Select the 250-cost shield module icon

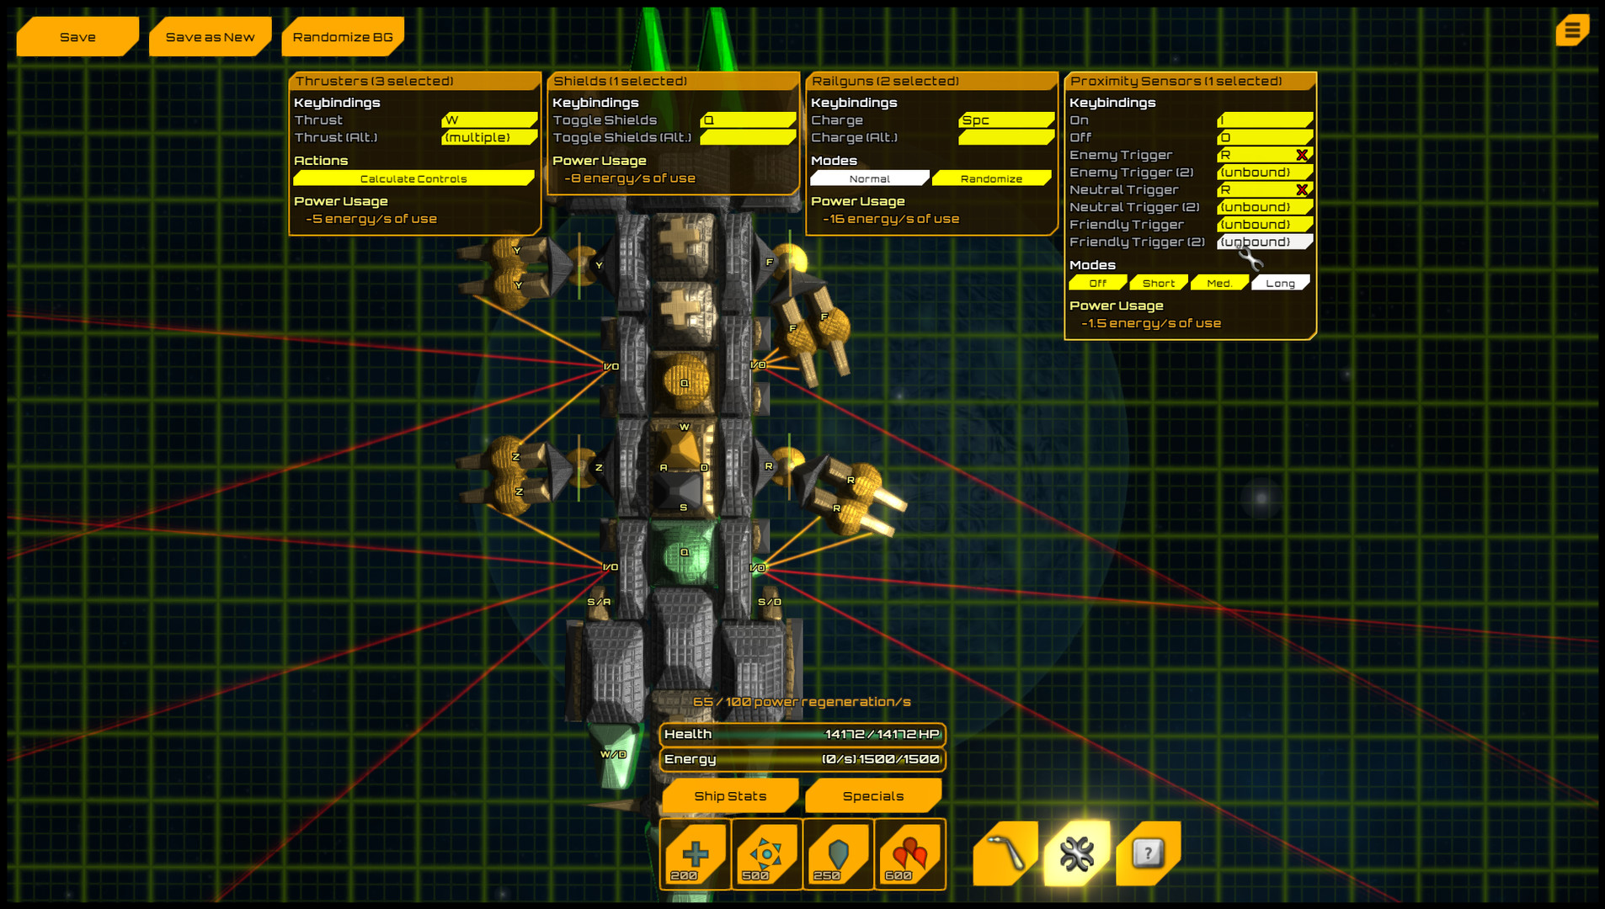point(837,853)
